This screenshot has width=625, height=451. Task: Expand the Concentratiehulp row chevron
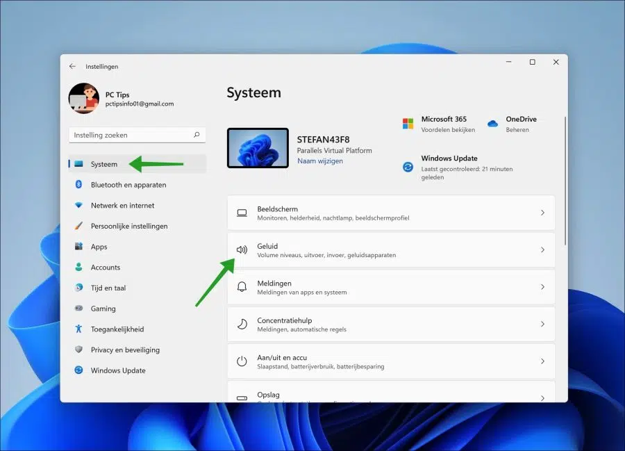coord(542,324)
